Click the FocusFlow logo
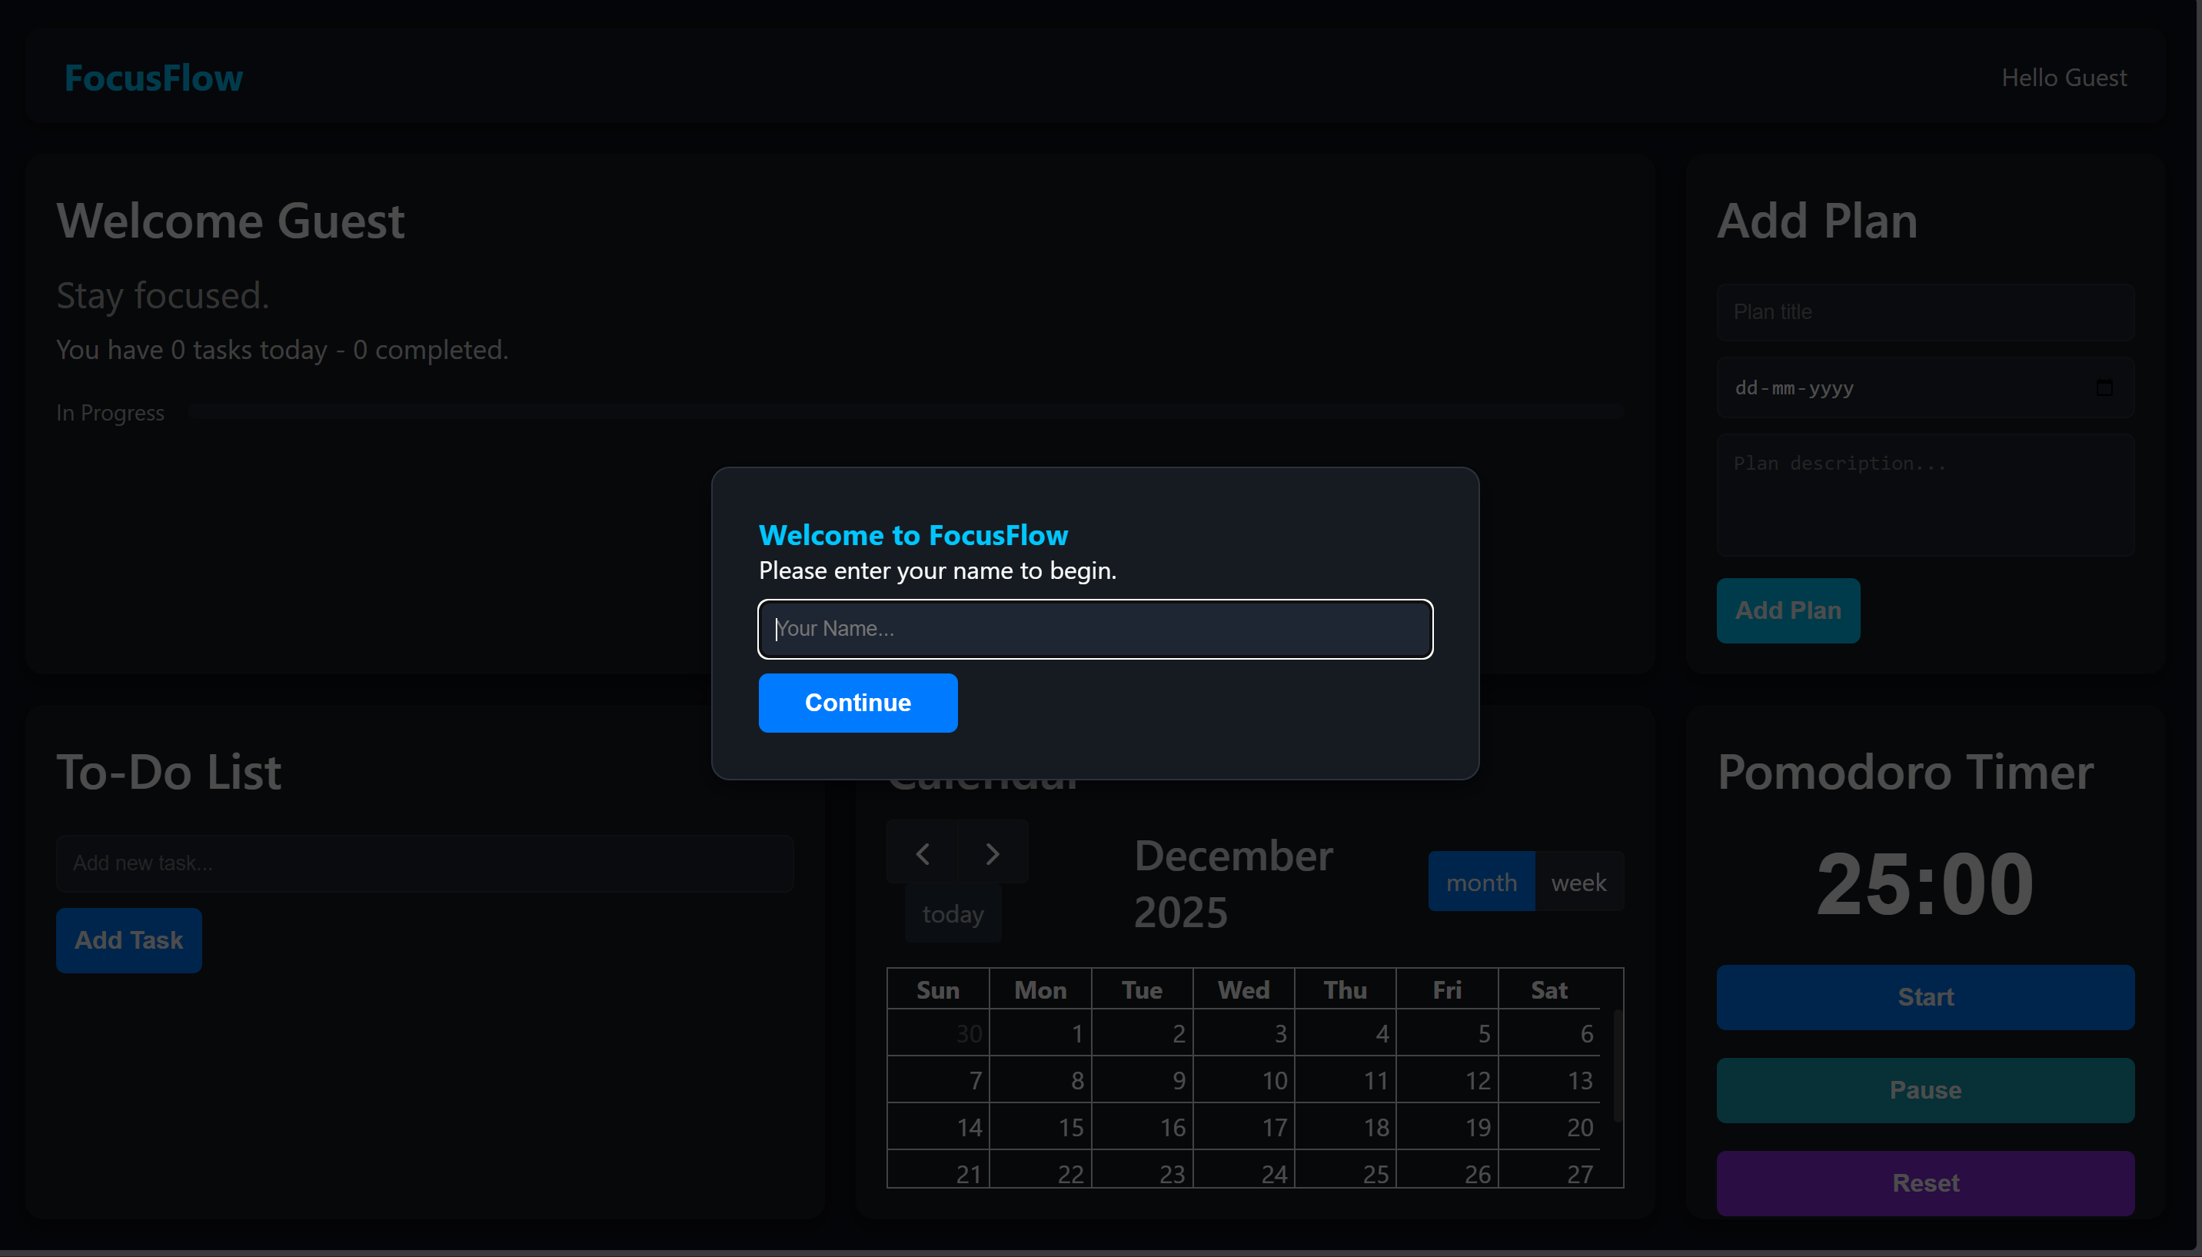 [152, 78]
